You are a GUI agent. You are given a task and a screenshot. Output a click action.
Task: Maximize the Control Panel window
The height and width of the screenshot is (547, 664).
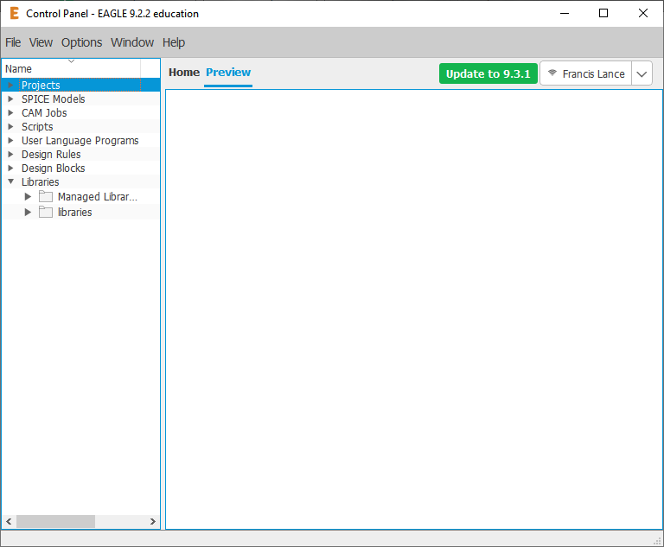pos(603,13)
